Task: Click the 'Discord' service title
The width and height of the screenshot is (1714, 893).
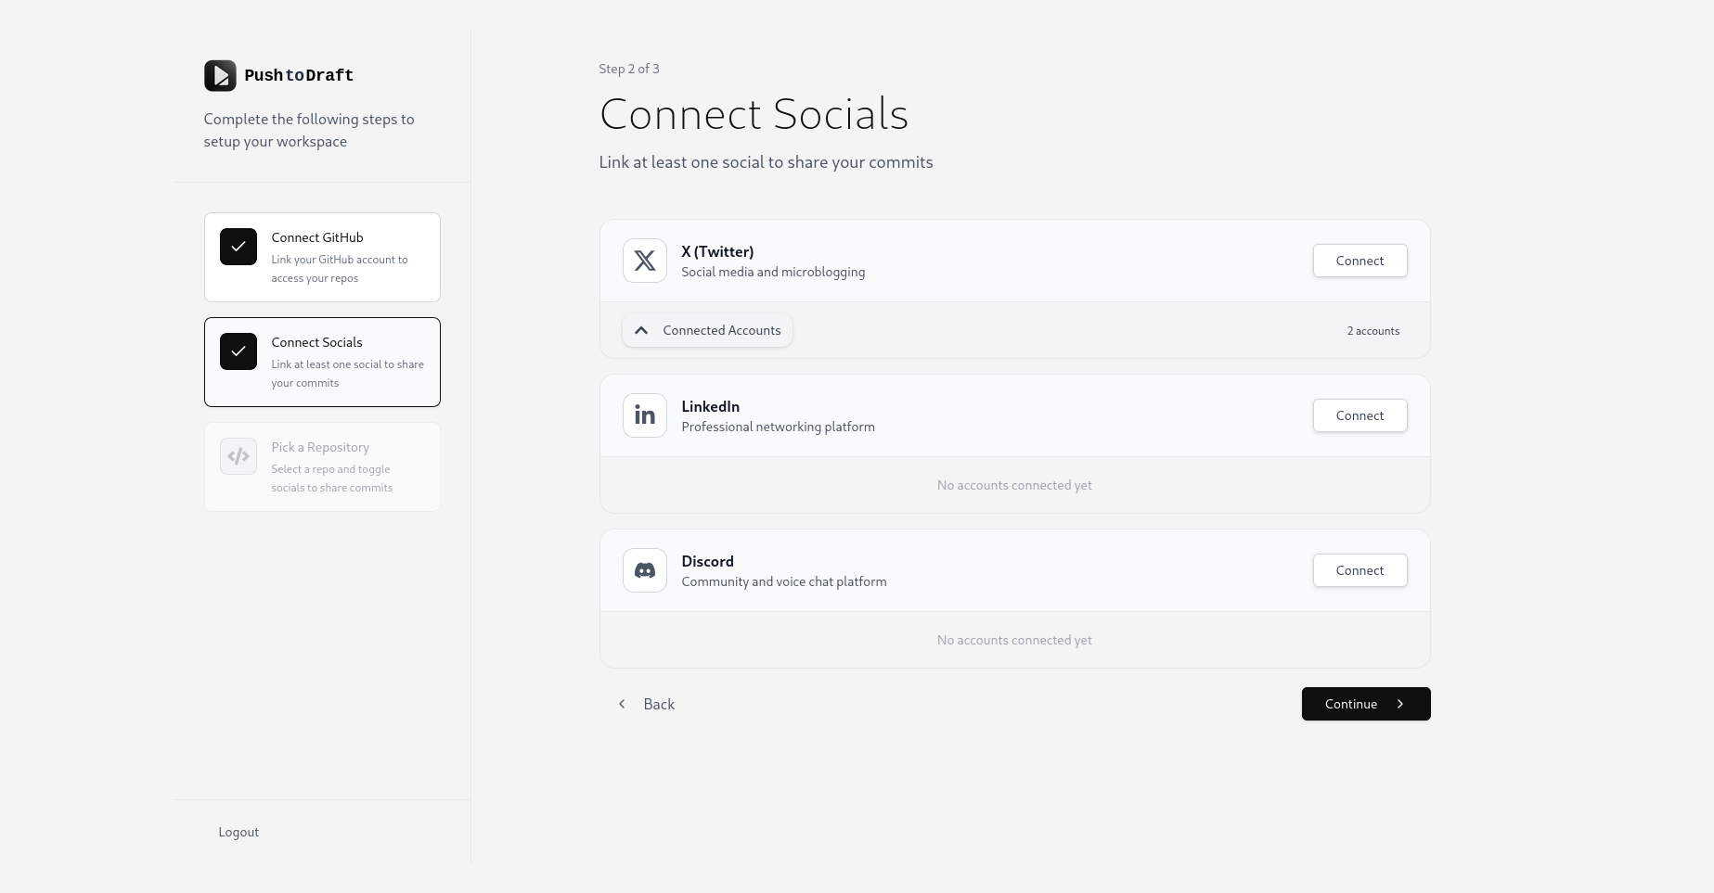Action: 707,561
